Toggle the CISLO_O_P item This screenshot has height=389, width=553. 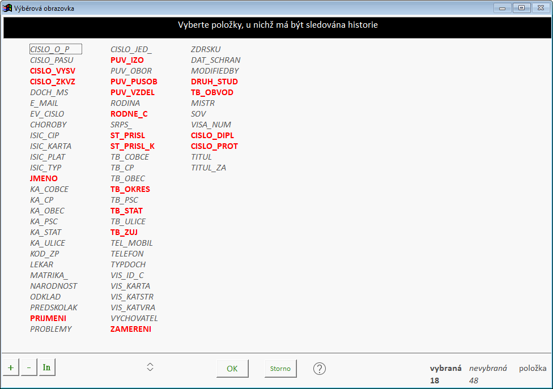click(50, 49)
